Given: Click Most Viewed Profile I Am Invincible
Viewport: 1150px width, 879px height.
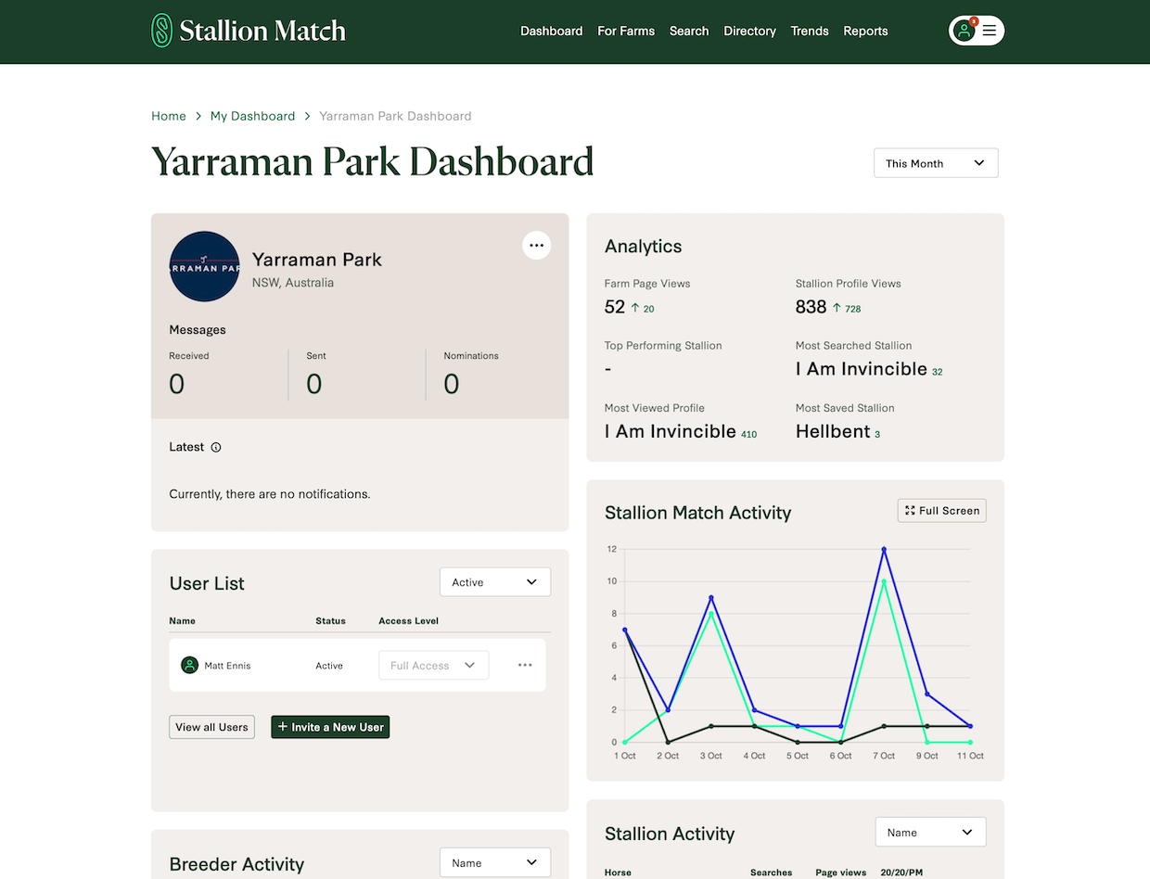Looking at the screenshot, I should click(671, 431).
